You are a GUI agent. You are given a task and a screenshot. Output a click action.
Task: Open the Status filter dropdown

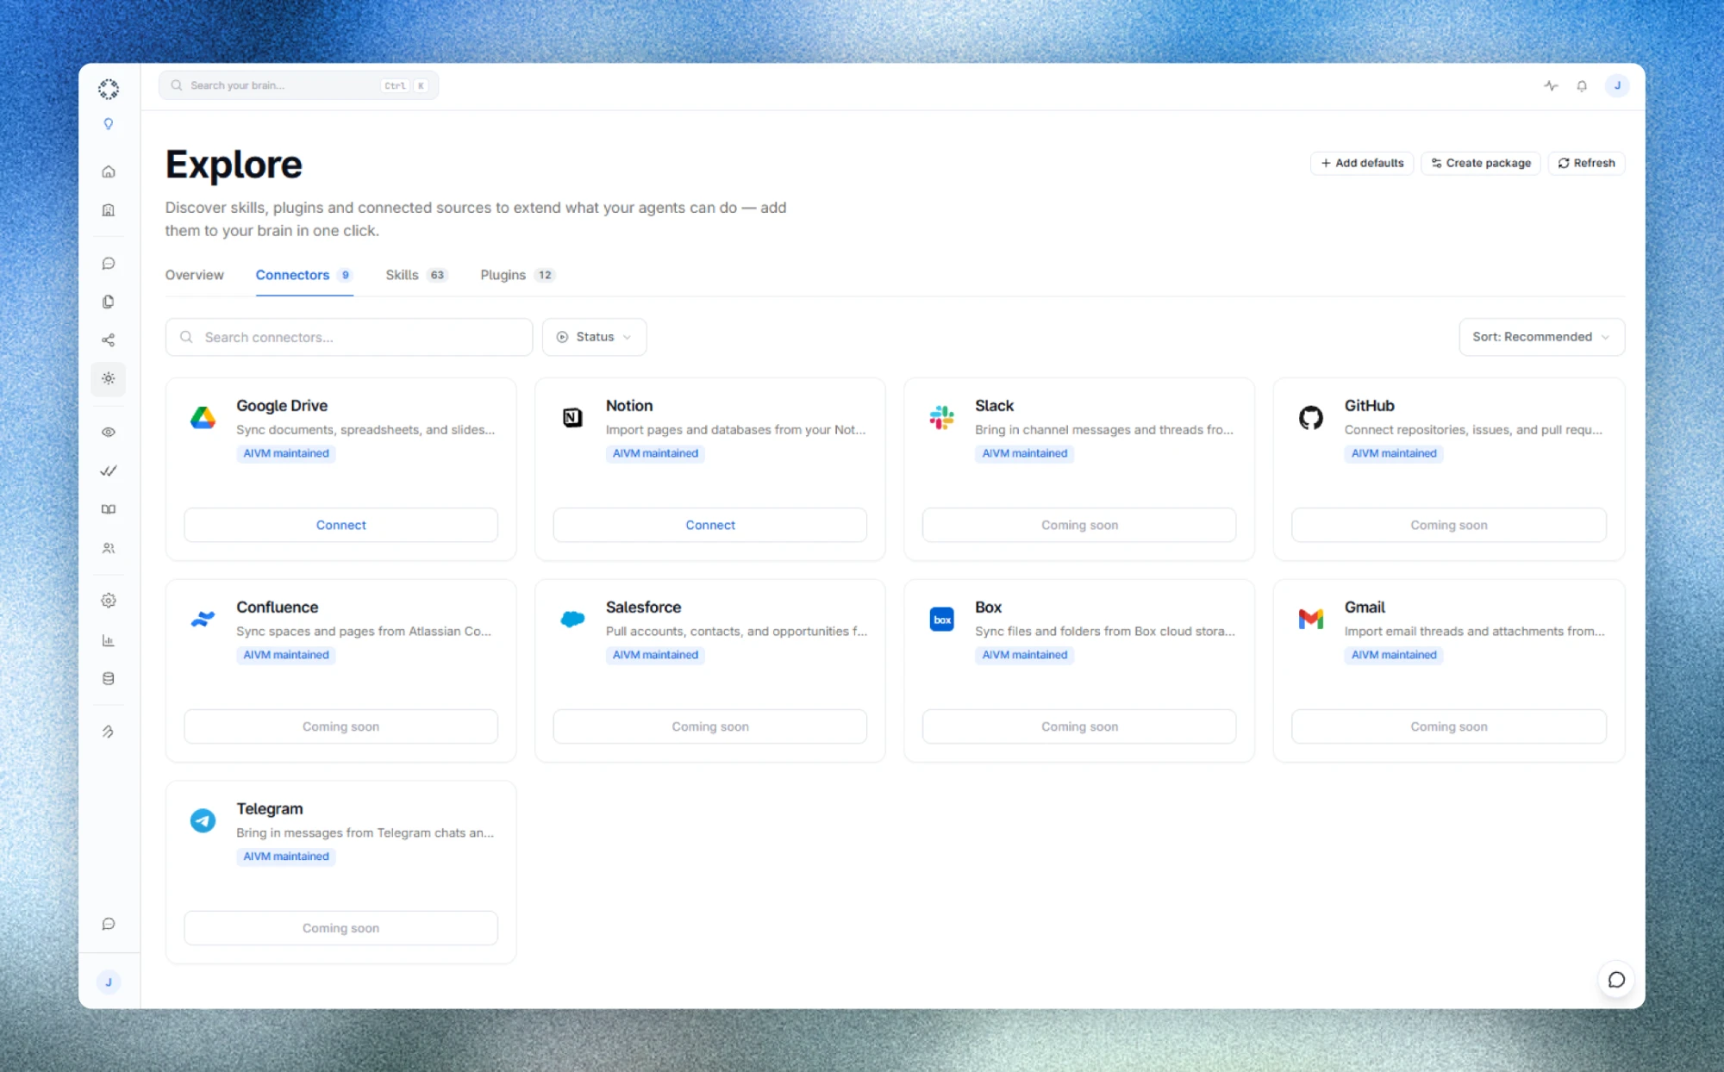pos(594,337)
